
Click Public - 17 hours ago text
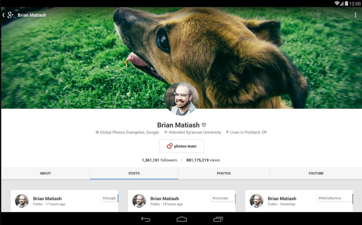49,204
